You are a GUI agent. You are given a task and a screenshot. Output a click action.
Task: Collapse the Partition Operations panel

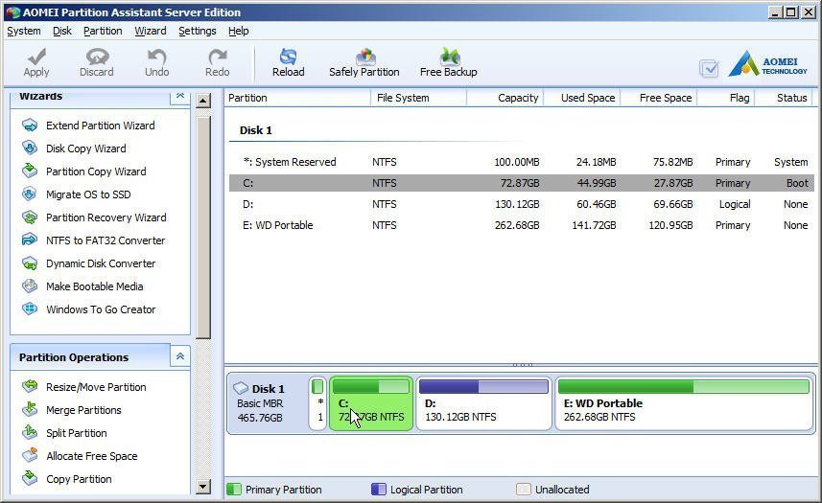179,355
